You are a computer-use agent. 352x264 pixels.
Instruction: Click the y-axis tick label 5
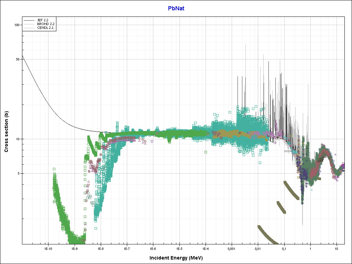18,173
